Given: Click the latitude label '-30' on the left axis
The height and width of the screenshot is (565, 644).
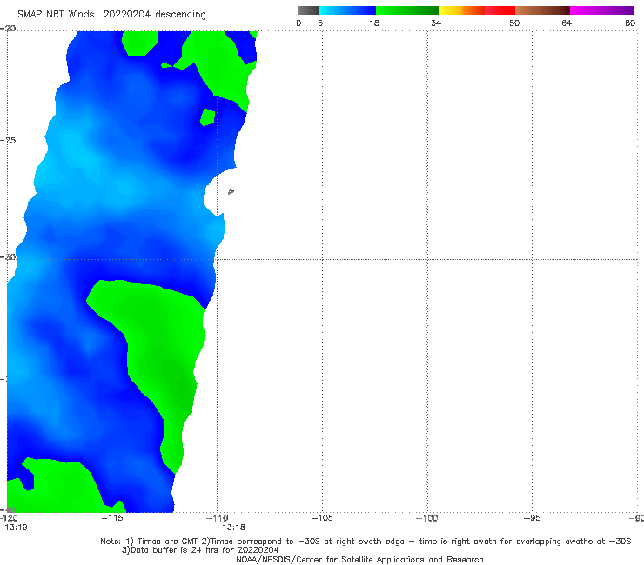Looking at the screenshot, I should point(8,257).
